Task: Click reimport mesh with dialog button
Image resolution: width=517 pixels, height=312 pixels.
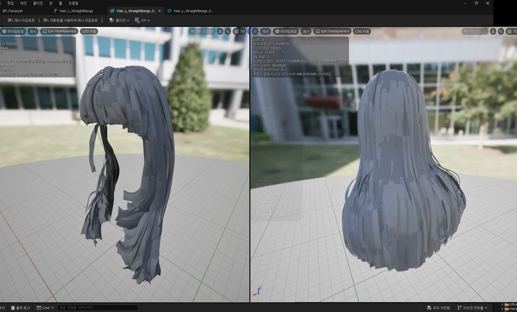Action: coord(70,20)
